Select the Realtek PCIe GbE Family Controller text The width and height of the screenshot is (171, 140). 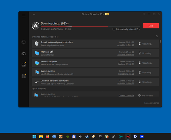54,64
